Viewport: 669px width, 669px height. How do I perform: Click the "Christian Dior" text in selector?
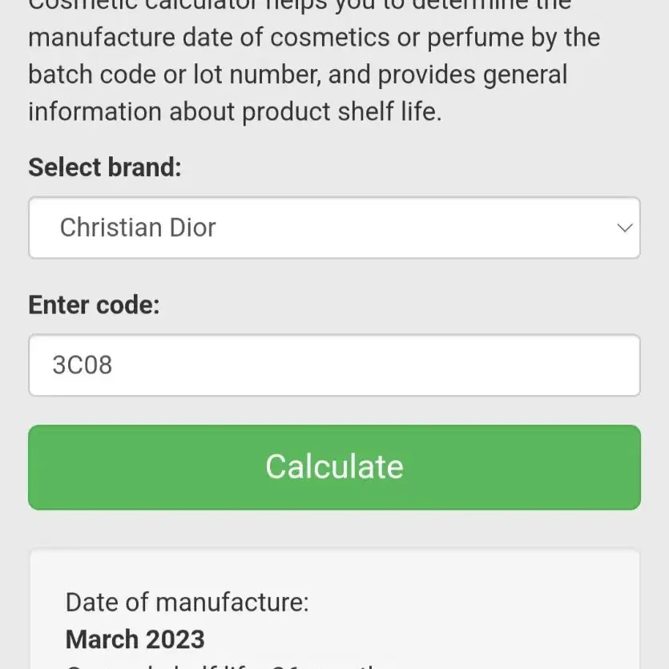point(138,228)
